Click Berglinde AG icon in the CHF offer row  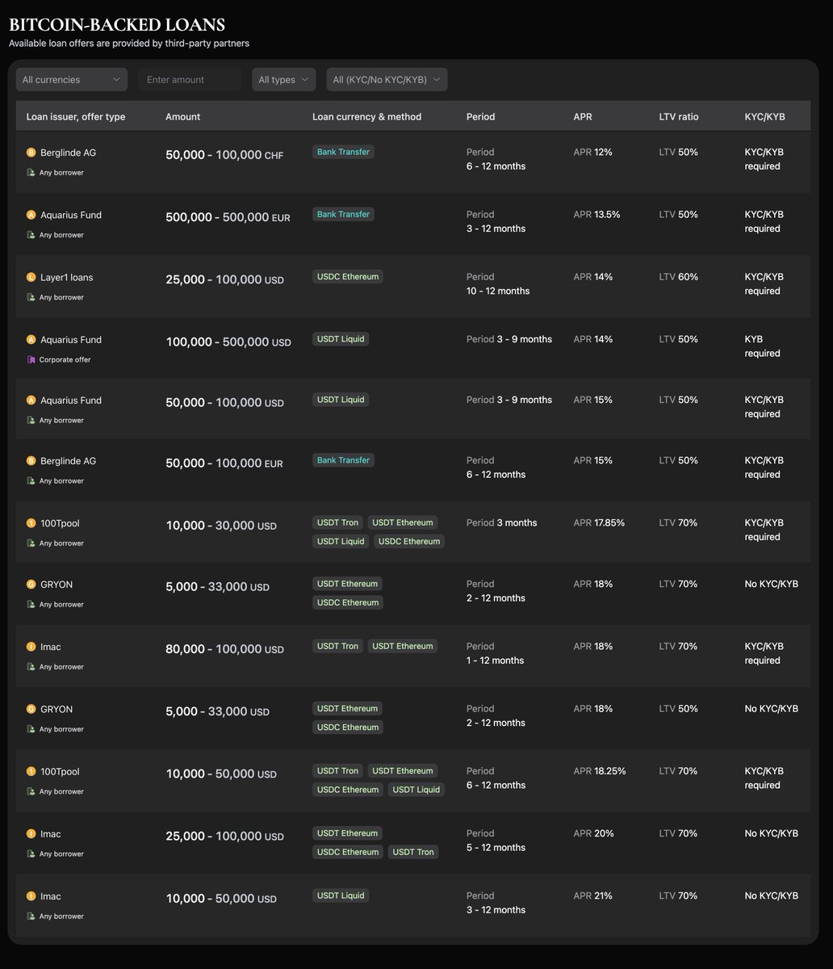pos(31,153)
